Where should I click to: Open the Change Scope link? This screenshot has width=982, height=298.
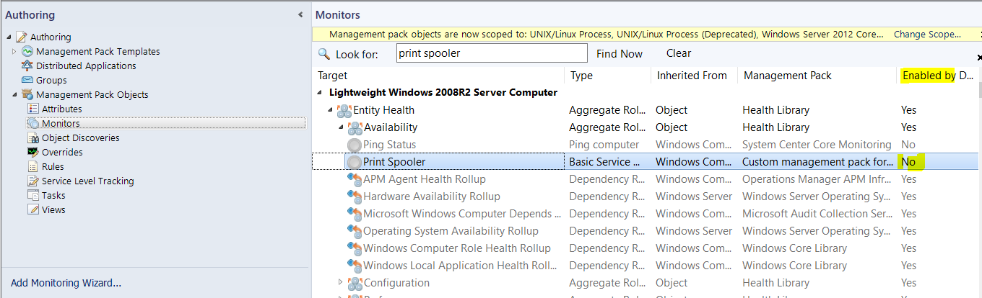click(x=927, y=34)
